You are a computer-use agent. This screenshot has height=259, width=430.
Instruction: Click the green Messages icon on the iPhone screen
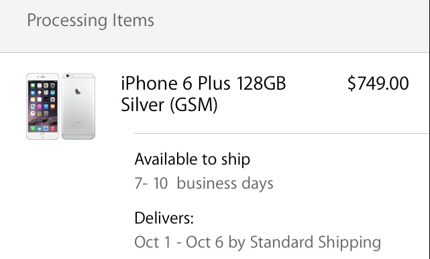(33, 86)
